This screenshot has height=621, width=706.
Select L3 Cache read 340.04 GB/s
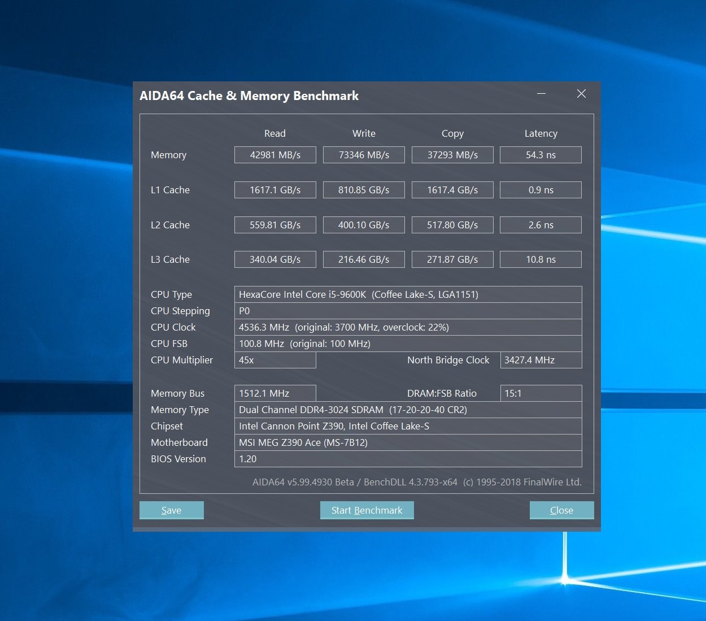coord(275,259)
